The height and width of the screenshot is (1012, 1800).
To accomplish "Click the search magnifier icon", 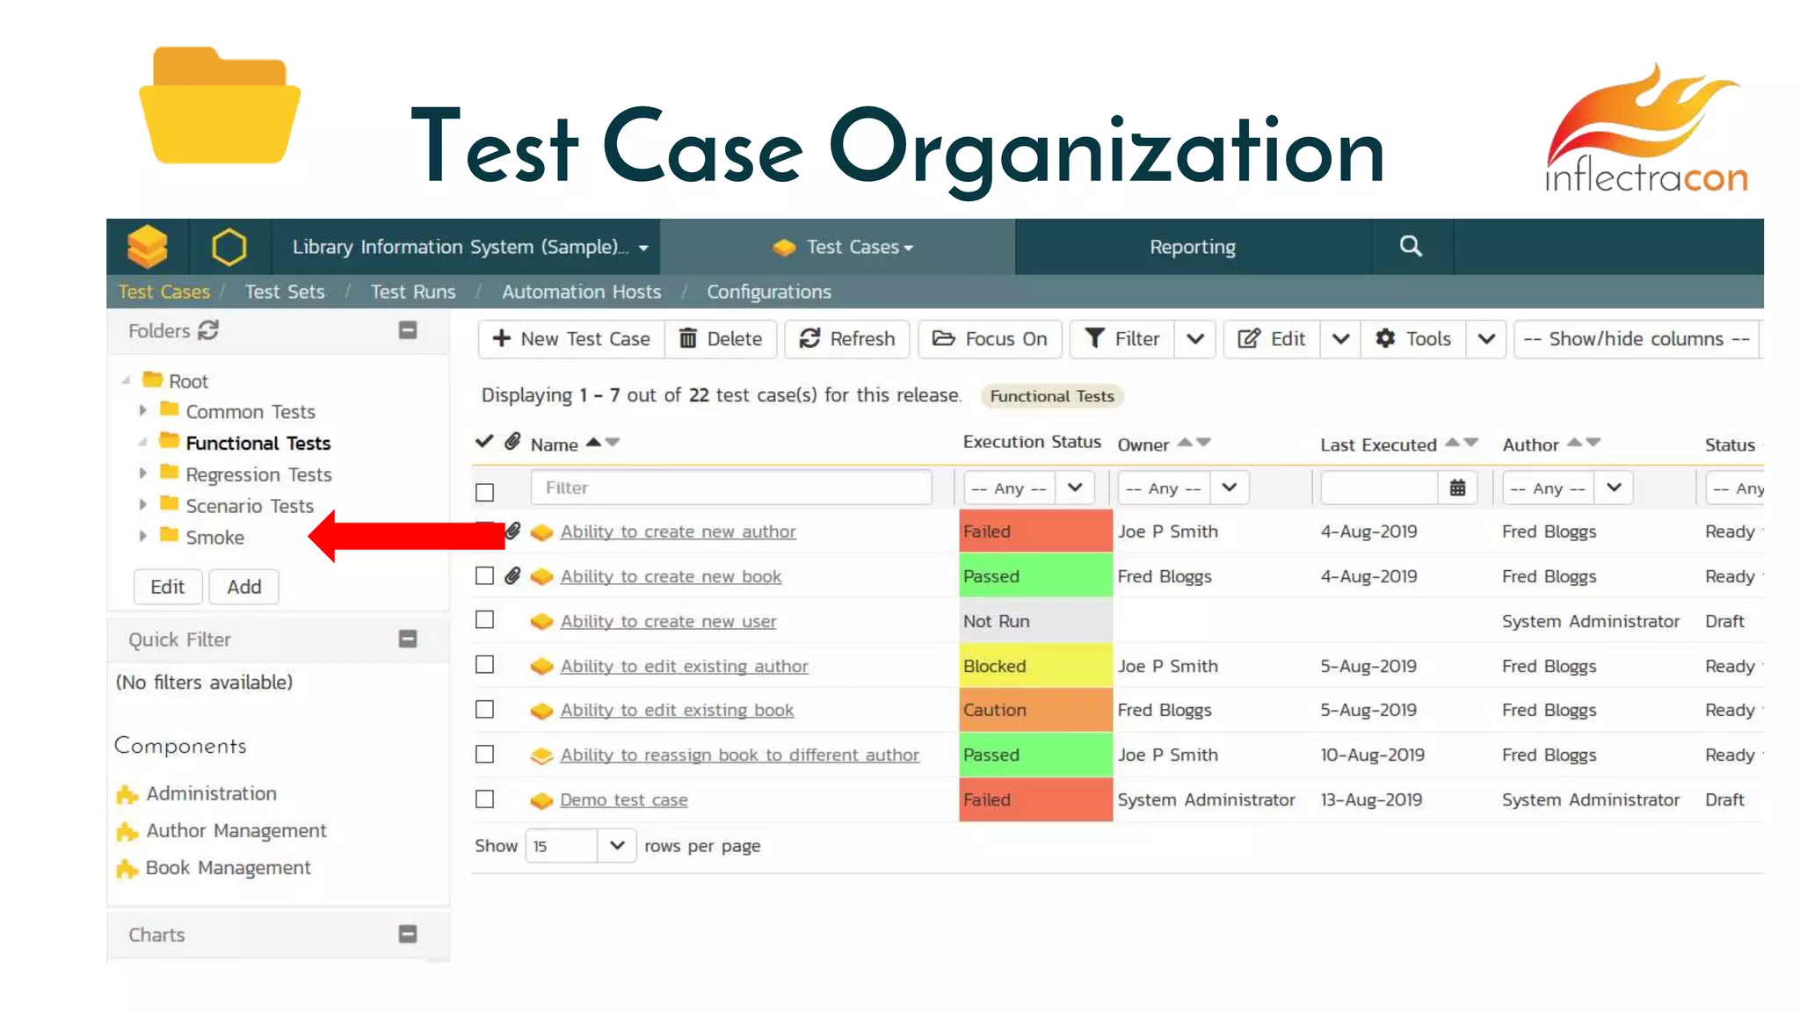I will point(1411,246).
